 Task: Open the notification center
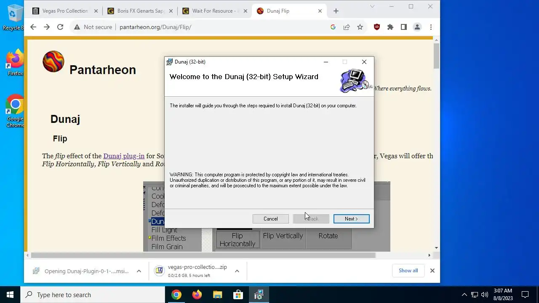tap(525, 295)
